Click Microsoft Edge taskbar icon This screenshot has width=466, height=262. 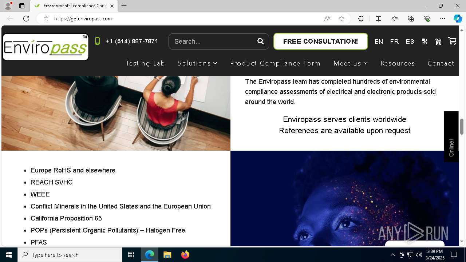pos(150,255)
